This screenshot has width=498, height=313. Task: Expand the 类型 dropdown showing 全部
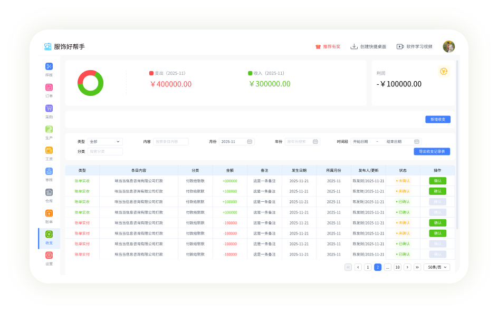(105, 142)
